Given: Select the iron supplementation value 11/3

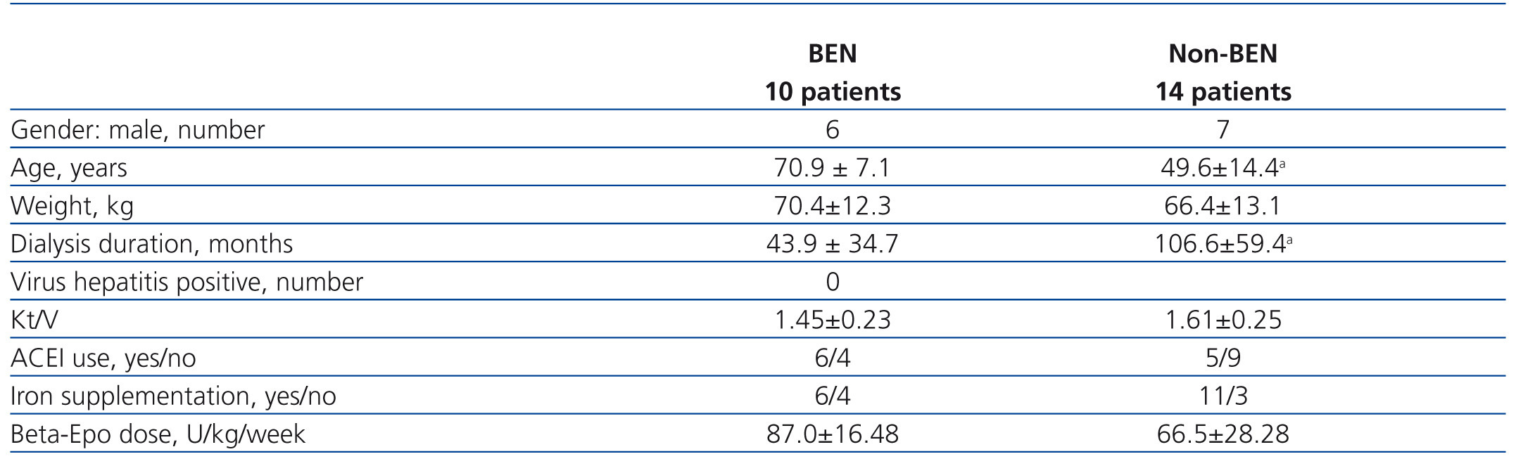Looking at the screenshot, I should click(x=1223, y=396).
